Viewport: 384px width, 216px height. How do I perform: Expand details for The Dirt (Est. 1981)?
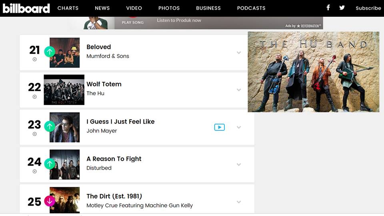tap(239, 202)
